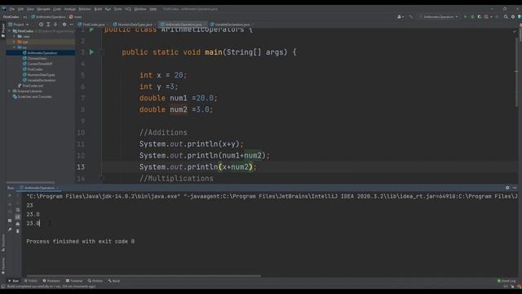This screenshot has width=522, height=294.
Task: Rerun program in Run panel
Action: click(x=10, y=196)
